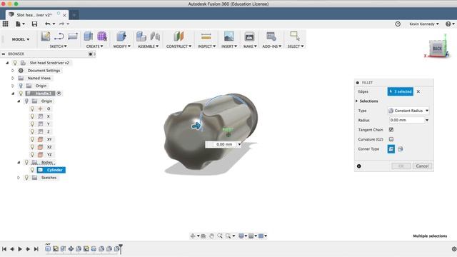Expand the Sketches folder node
457x257 pixels.
click(19, 178)
